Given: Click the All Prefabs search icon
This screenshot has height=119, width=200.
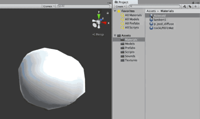Looking at the screenshot, I should coord(122,23).
